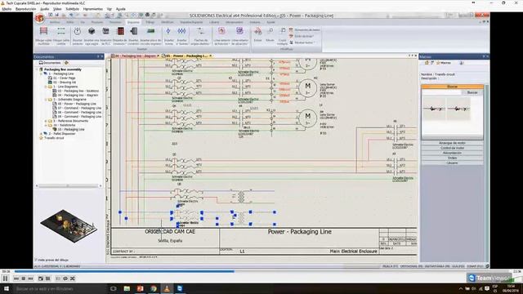Select Transfo circuit in documents tree
The height and width of the screenshot is (294, 523).
pos(51,138)
